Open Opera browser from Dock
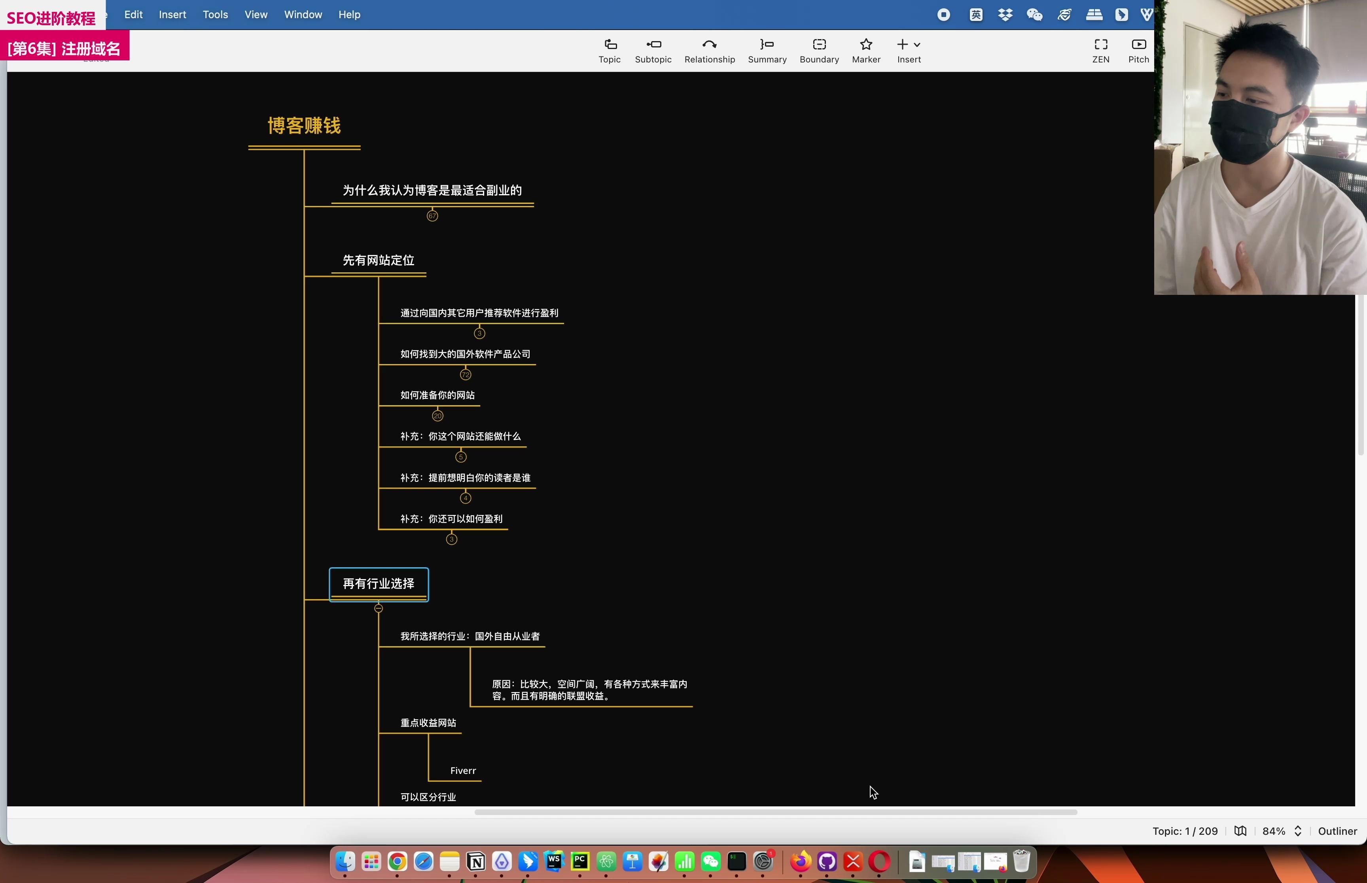Image resolution: width=1367 pixels, height=883 pixels. coord(879,862)
